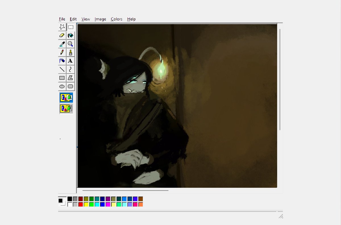
Task: Pick the orange palette color
Action: 141,204
